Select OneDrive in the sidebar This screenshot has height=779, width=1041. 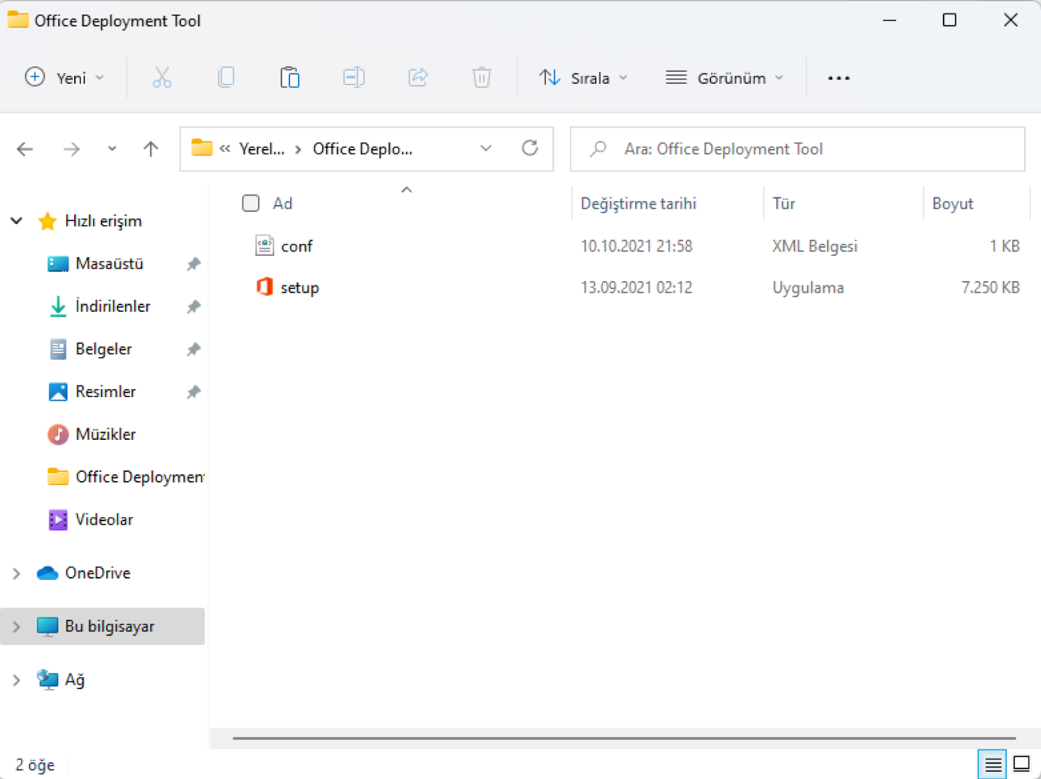[x=98, y=573]
